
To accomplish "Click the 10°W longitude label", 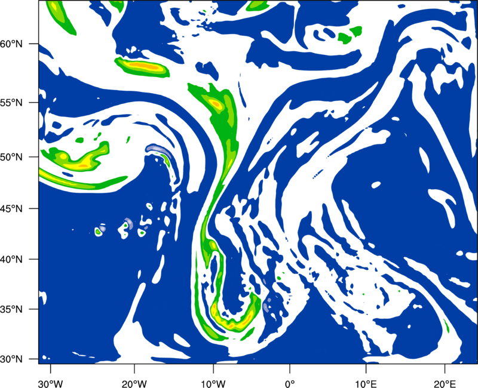I will pyautogui.click(x=213, y=384).
